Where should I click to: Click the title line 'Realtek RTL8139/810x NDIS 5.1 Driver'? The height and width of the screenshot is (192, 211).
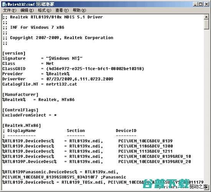[56, 17]
